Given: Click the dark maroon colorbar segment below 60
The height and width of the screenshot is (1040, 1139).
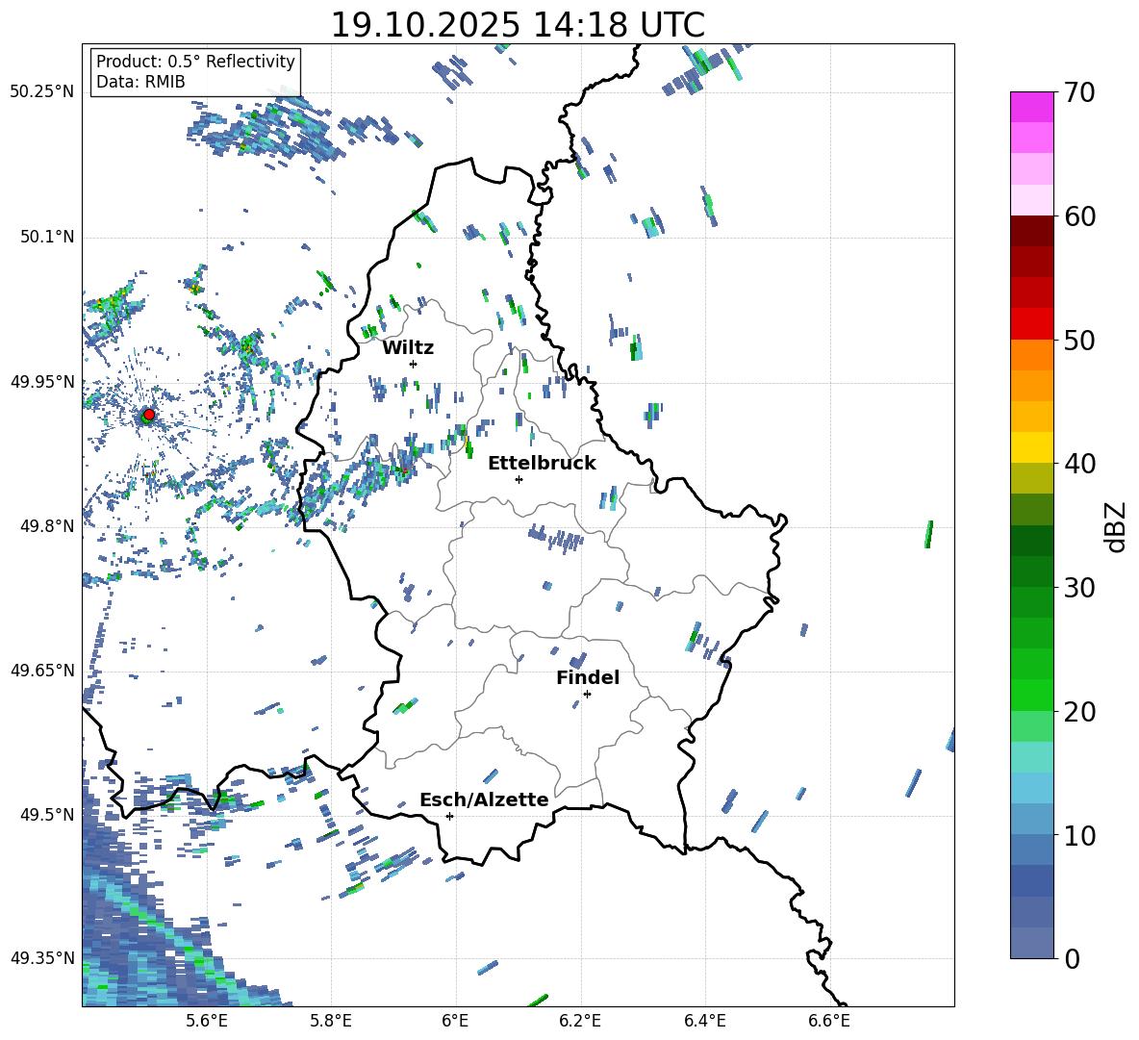Looking at the screenshot, I should tap(1031, 231).
